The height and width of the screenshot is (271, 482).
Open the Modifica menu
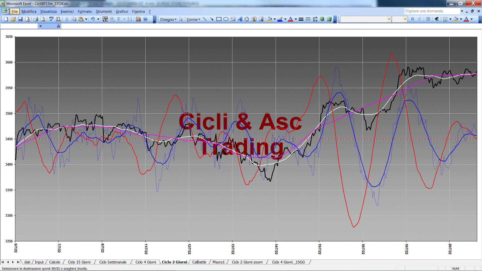[x=29, y=11]
